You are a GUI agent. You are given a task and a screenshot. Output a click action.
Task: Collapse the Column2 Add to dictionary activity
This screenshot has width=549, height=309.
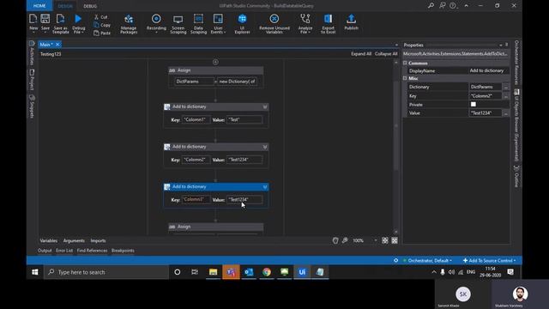click(x=265, y=147)
